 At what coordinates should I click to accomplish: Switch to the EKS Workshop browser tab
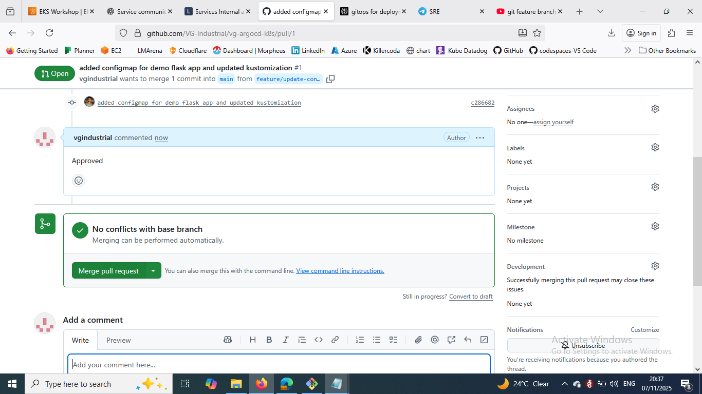(x=61, y=11)
